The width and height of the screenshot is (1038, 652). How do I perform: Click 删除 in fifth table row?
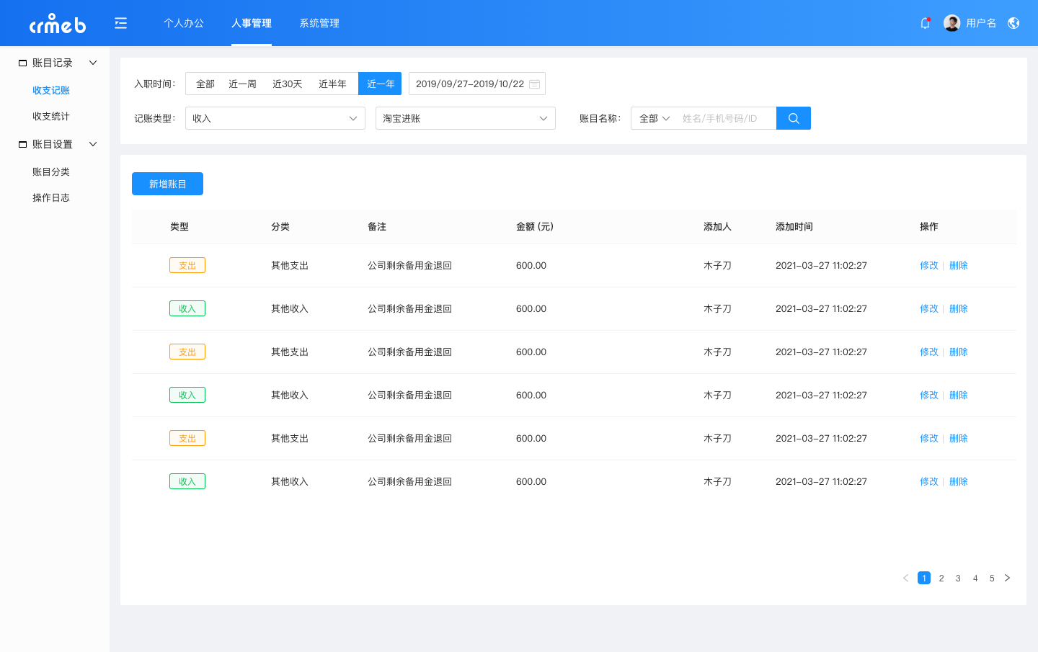coord(959,438)
